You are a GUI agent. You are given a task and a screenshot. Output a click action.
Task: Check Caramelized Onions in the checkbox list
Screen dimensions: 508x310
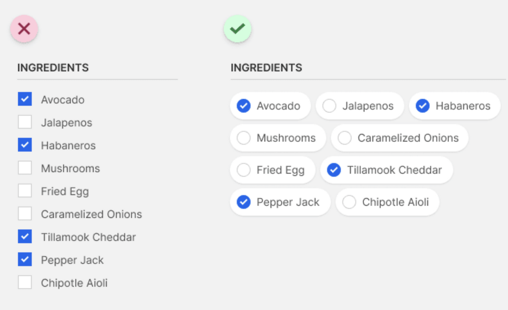coord(25,214)
